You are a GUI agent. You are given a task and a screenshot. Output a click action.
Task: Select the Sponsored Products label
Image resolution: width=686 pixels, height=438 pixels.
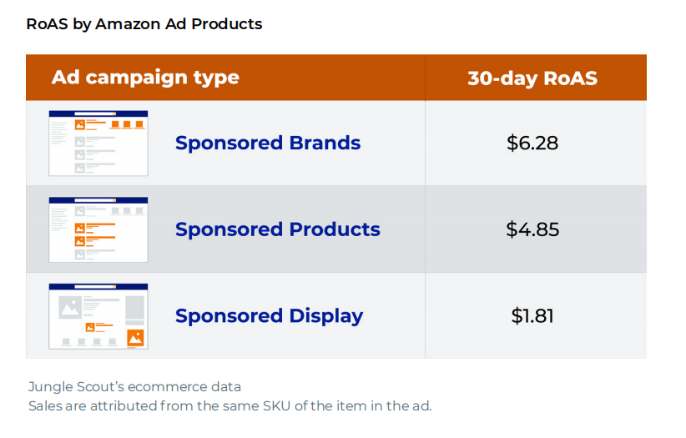(x=278, y=229)
